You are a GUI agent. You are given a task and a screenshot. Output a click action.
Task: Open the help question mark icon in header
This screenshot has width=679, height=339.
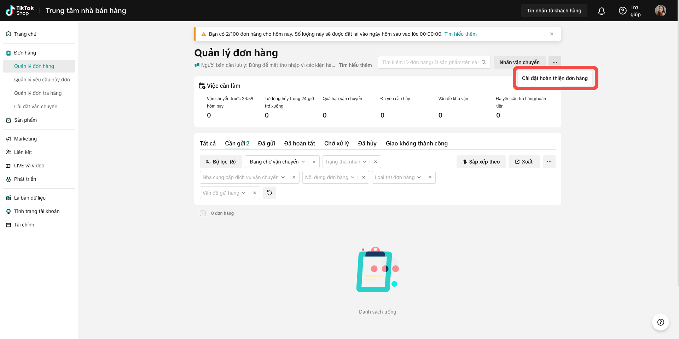tap(622, 11)
